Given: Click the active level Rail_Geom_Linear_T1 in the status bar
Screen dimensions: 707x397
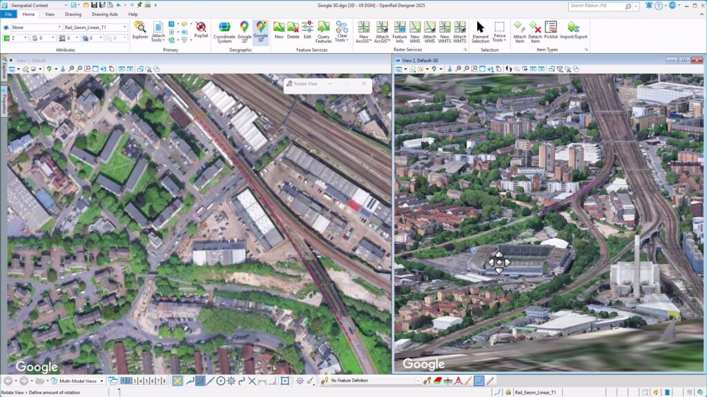Looking at the screenshot, I should point(535,392).
